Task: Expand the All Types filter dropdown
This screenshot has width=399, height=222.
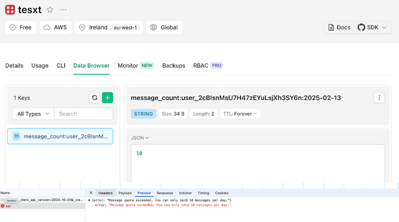Action: point(33,114)
